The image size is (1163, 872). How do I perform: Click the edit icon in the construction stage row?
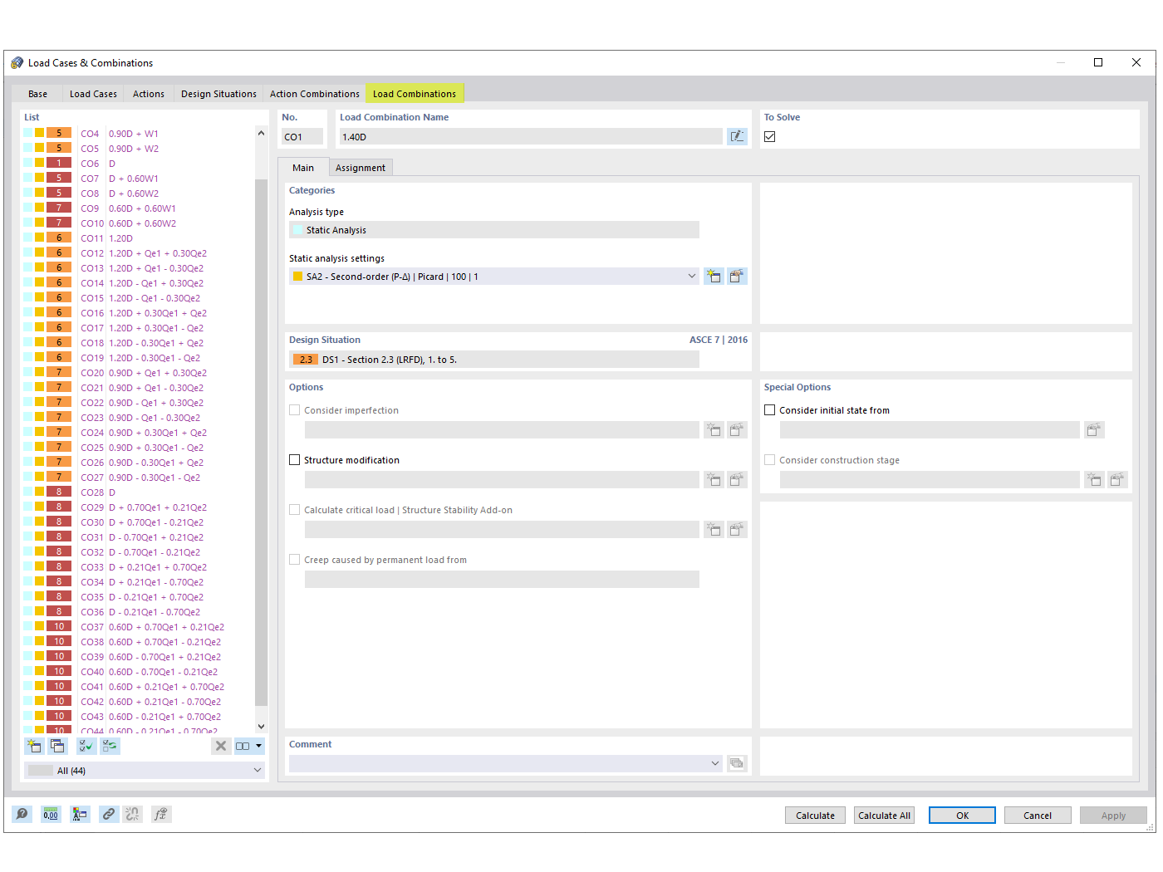(1117, 480)
